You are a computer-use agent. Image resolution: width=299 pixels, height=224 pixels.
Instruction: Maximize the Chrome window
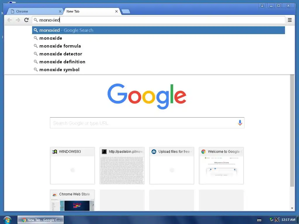[278, 6]
